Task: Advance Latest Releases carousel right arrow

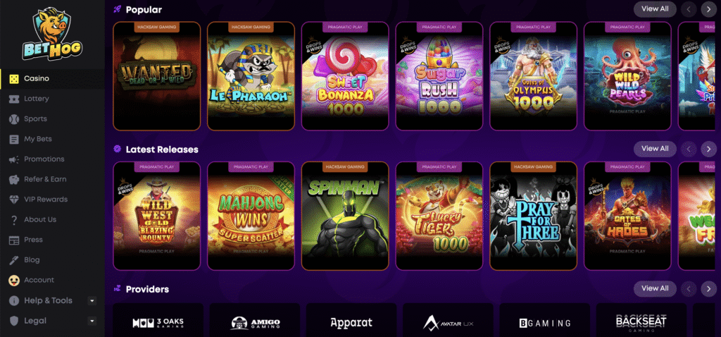Action: pyautogui.click(x=708, y=149)
